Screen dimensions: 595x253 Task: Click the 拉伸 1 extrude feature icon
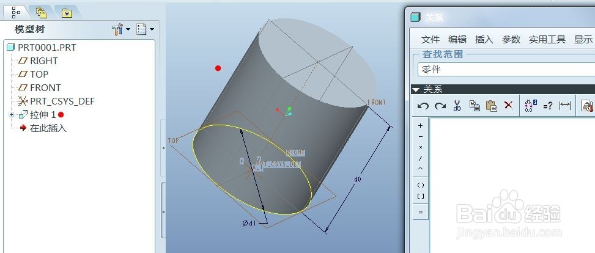point(23,114)
